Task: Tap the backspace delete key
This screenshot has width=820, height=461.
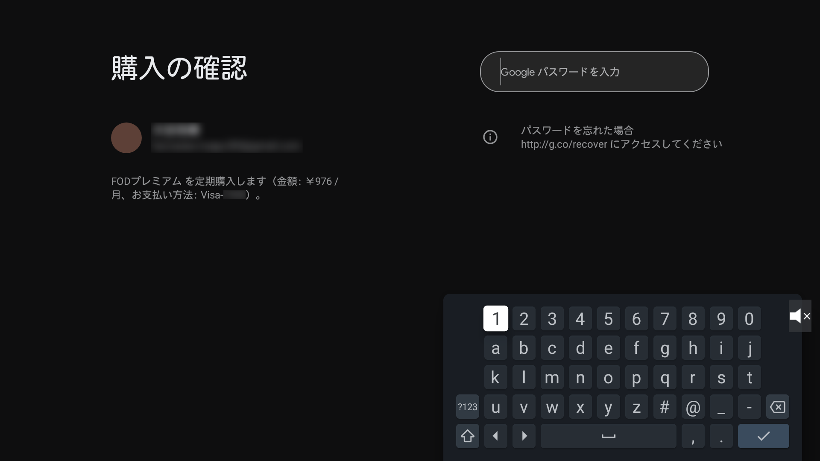Action: coord(777,407)
